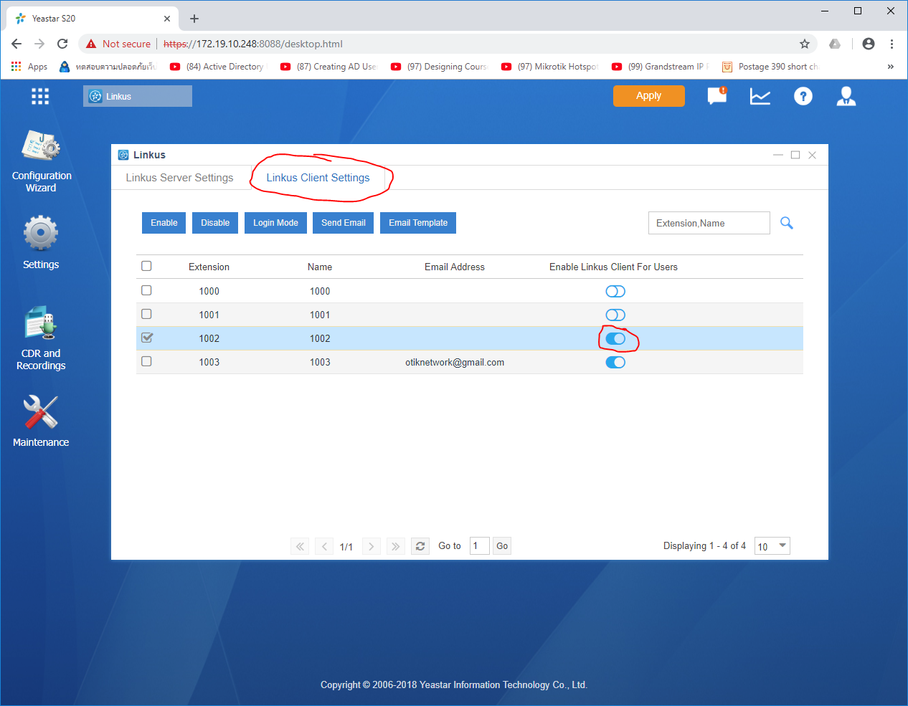The image size is (908, 706).
Task: Click the Not secure warning icon
Action: [x=91, y=44]
